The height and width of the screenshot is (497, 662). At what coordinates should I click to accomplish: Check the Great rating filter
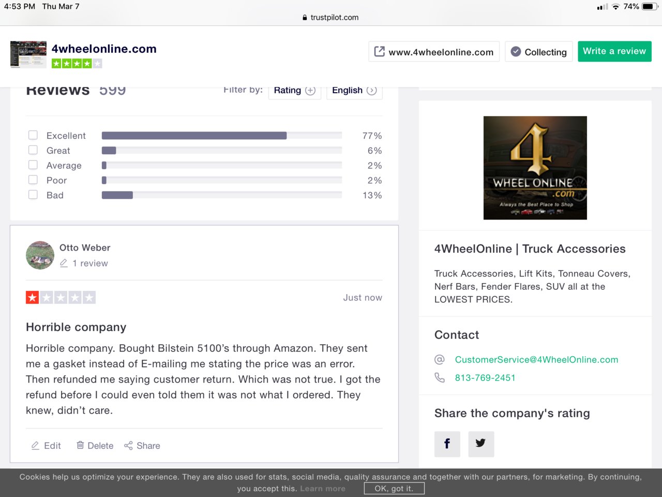coord(33,150)
